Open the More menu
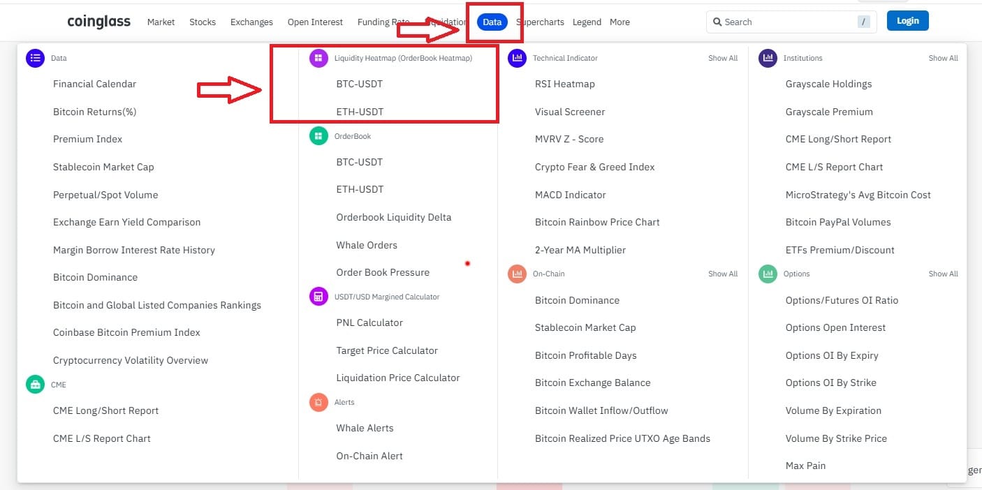 coord(620,22)
